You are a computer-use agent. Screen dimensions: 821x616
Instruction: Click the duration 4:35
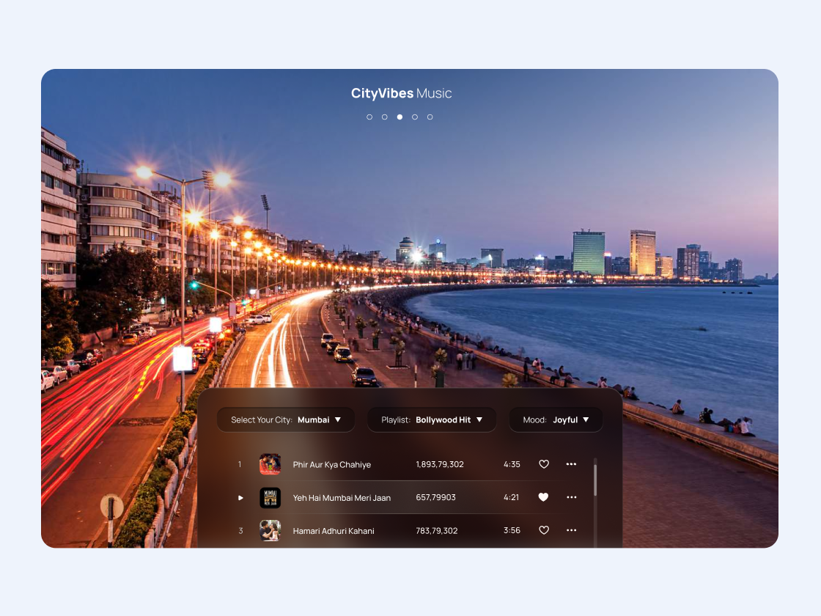512,464
